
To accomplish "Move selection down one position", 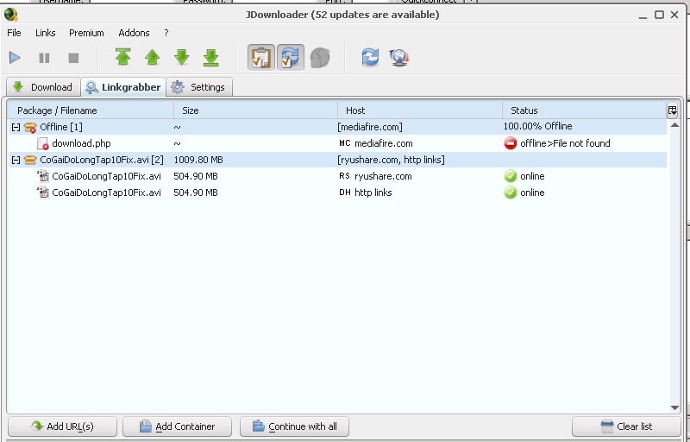I will pos(182,57).
